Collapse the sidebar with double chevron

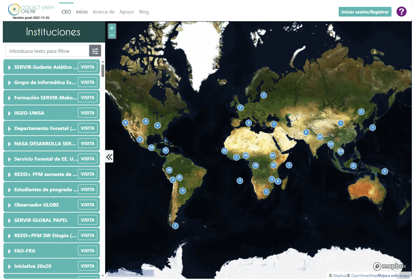tap(109, 157)
